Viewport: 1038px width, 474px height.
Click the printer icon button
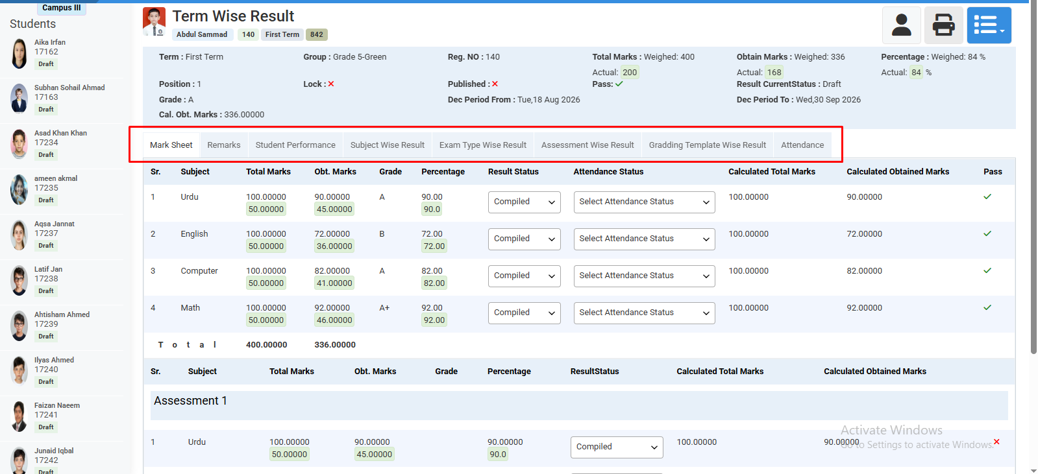[943, 25]
